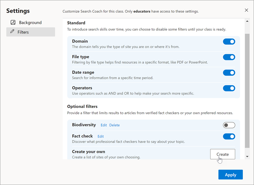Click 'Filtering by file type helps' description

coord(140,62)
